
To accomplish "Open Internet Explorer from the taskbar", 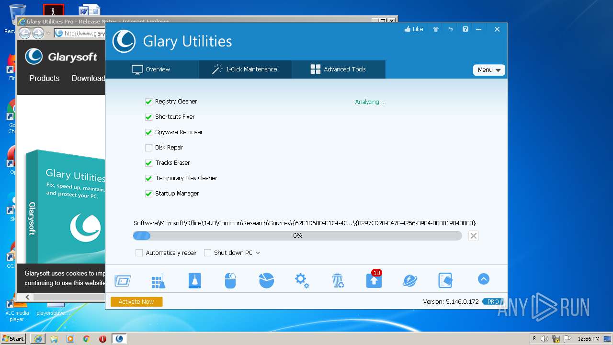I will tap(38, 339).
